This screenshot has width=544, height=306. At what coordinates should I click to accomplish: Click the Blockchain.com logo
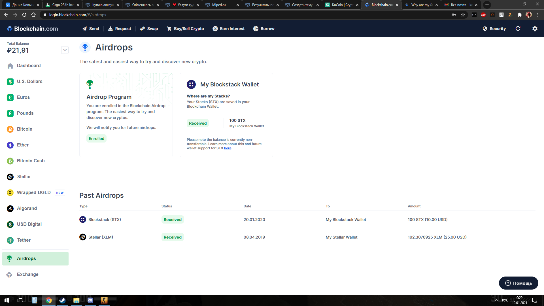[x=32, y=29]
